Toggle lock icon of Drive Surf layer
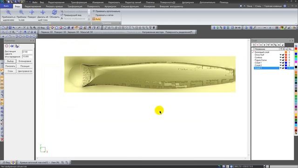Image resolution: width=298 pixels, height=168 pixels. tap(283, 55)
